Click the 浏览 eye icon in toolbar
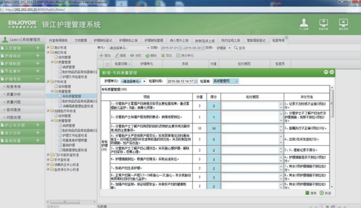Viewport: 361px width, 208px height. (132, 56)
